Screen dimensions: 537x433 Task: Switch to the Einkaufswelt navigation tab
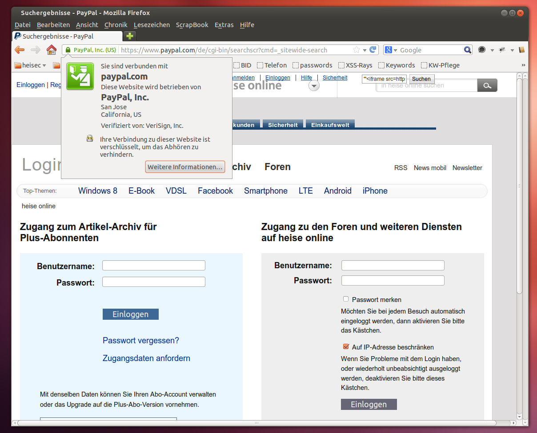pyautogui.click(x=330, y=125)
